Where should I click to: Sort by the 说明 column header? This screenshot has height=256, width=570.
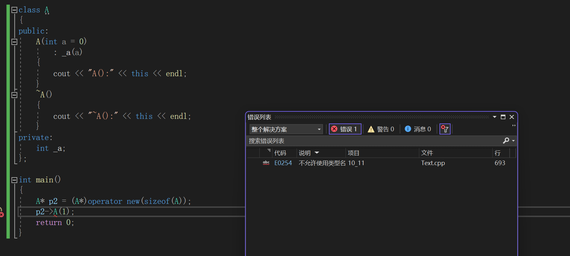[305, 153]
